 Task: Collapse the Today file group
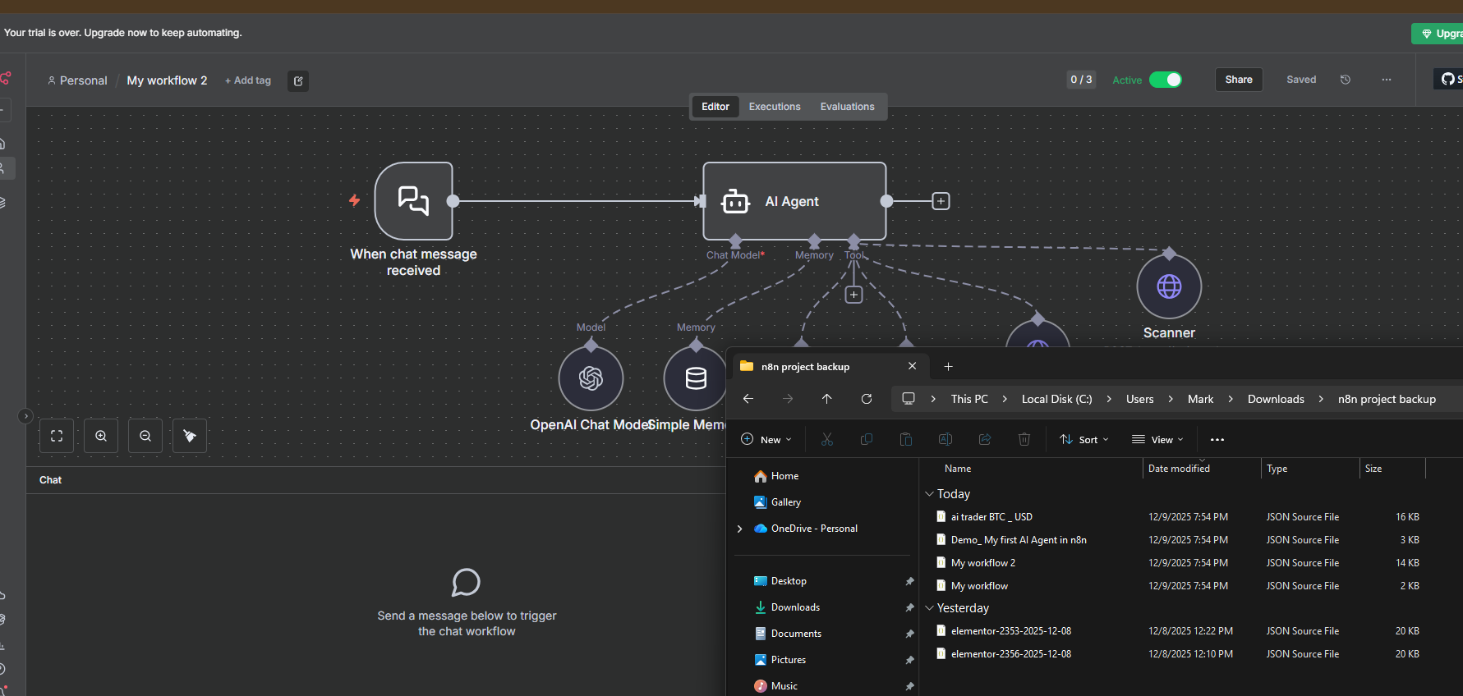930,494
